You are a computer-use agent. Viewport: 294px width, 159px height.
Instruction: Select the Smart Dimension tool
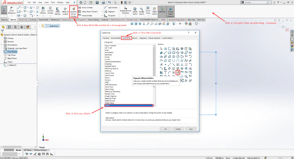pos(12,10)
